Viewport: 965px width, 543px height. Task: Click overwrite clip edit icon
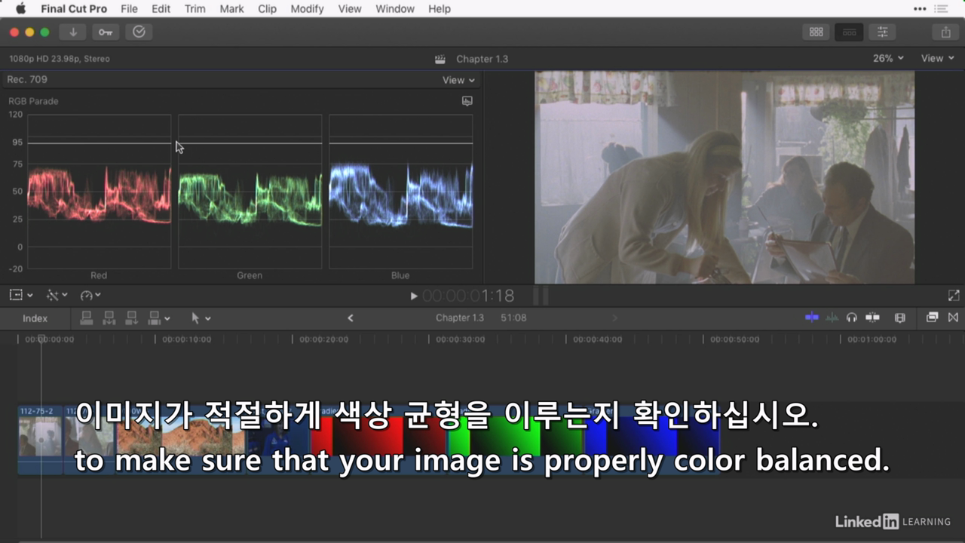click(155, 318)
